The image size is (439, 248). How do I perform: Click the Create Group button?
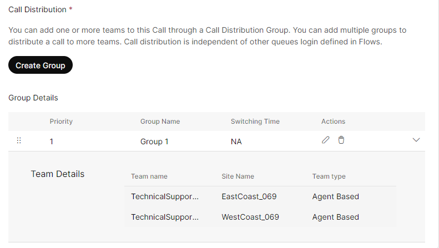pos(41,65)
